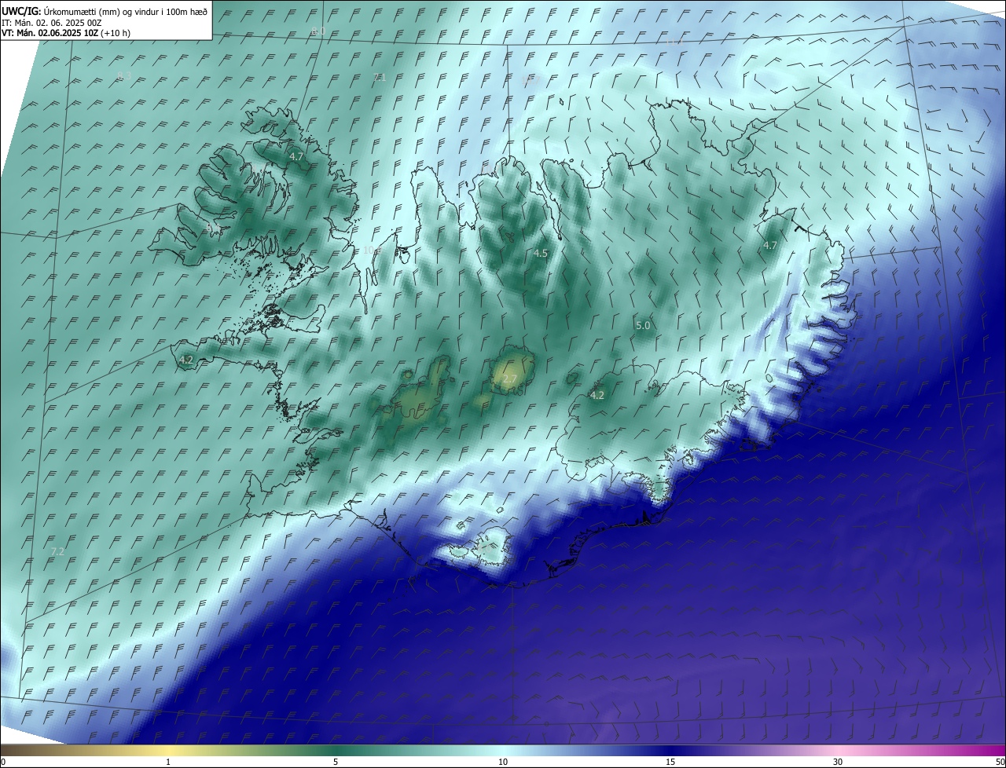Screen dimensions: 1006x768
Task: Click the "5.0" value on the map
Action: point(643,325)
